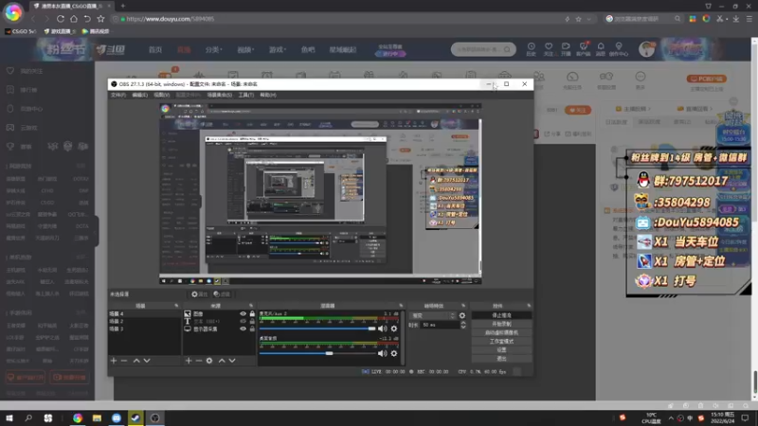Click browser home icon
This screenshot has width=758, height=426.
point(74,19)
